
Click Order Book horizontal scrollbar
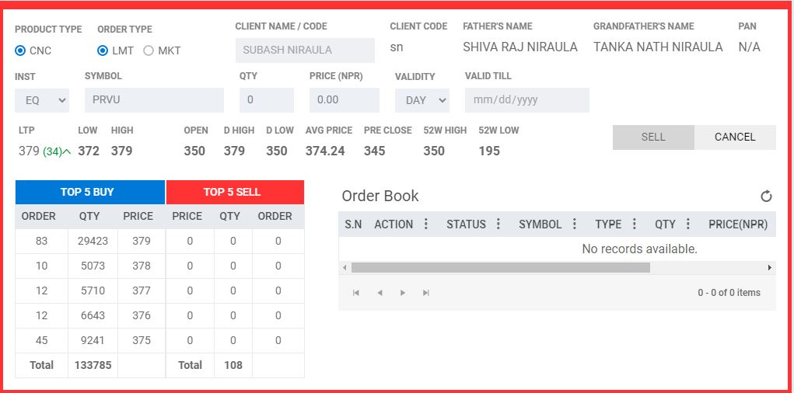[500, 267]
